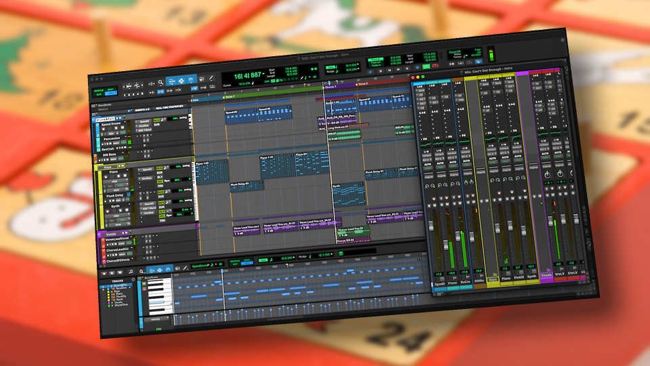Screen dimensions: 650x366
Task: Select the Zoomer tool in MIDI editor toolbar
Action: point(142,271)
